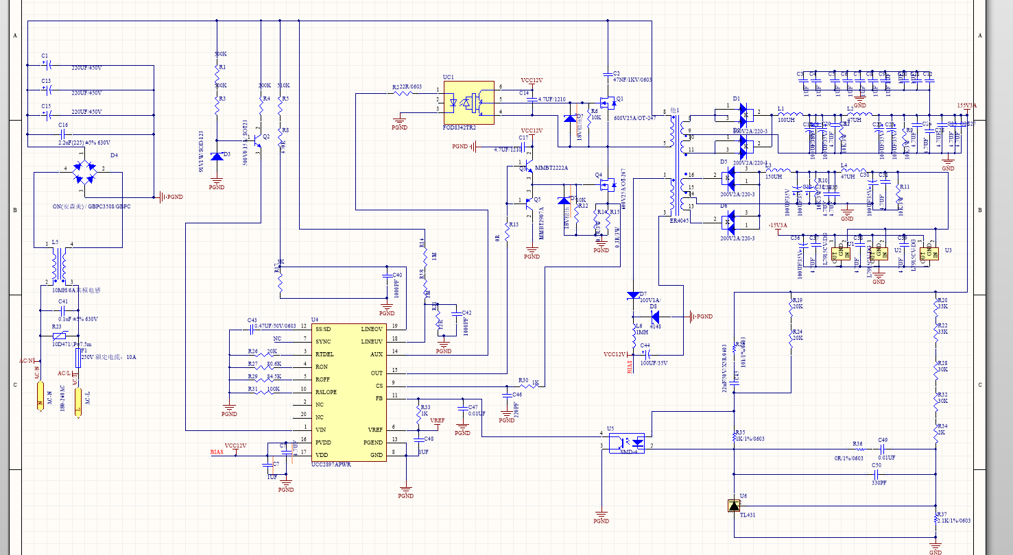Click the UCC2897APWR part label

[x=331, y=465]
